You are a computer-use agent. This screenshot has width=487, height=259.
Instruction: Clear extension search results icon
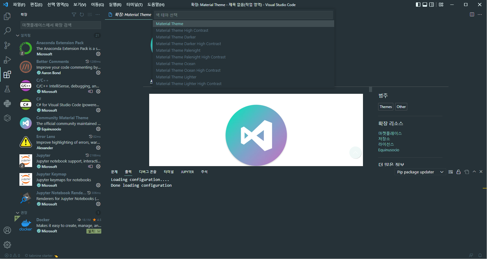(x=90, y=15)
